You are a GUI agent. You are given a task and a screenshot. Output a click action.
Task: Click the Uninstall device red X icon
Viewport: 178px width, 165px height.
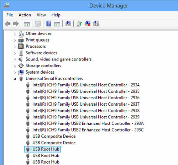(x=88, y=24)
